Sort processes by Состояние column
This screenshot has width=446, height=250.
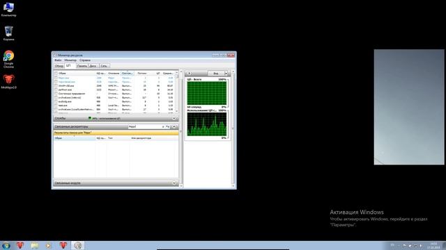(x=128, y=73)
